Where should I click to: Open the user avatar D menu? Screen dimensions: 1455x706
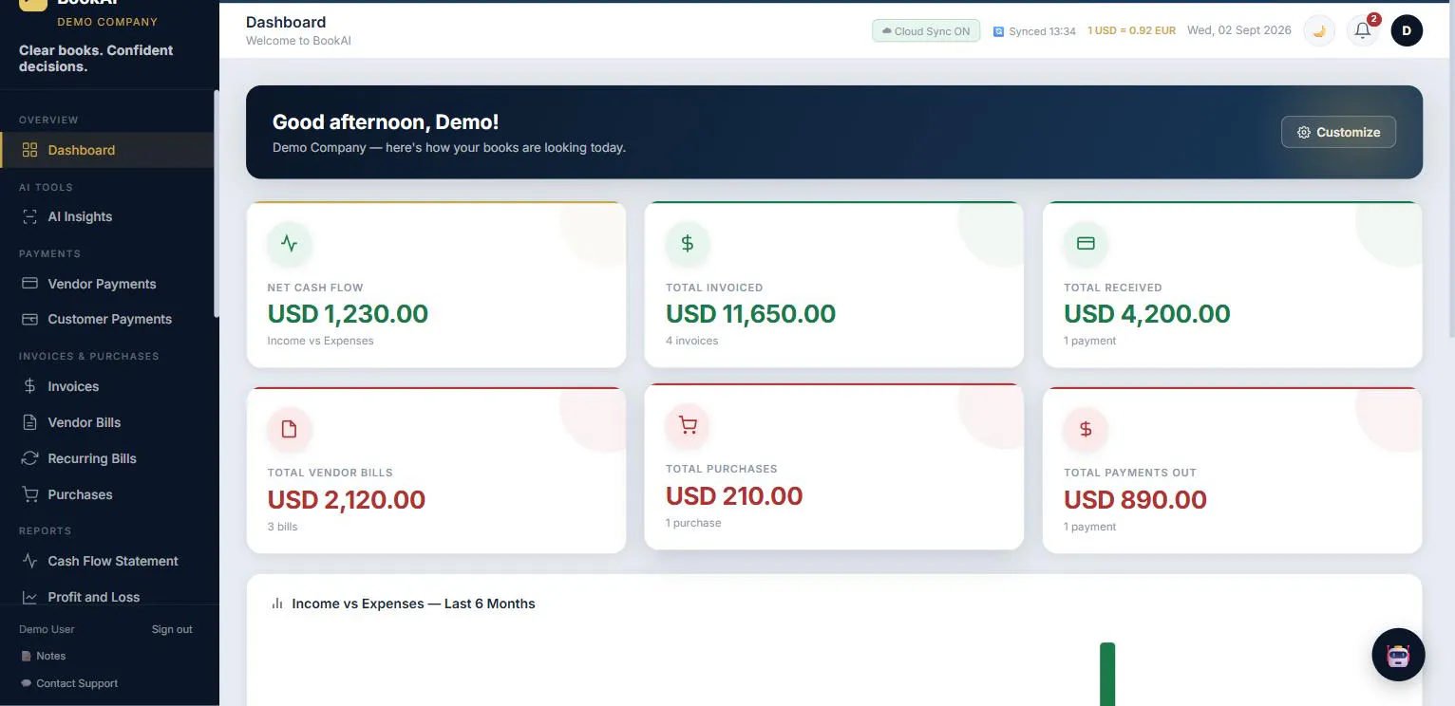(1407, 30)
